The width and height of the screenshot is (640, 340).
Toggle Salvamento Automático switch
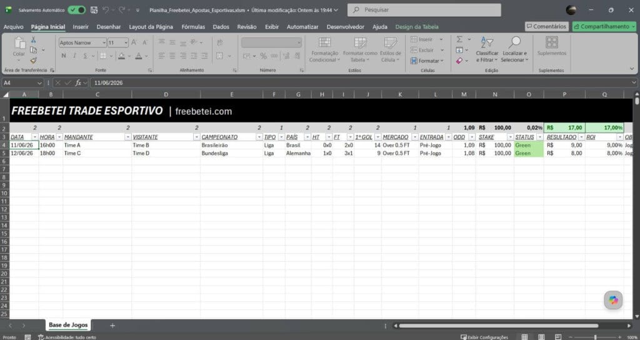coord(76,10)
